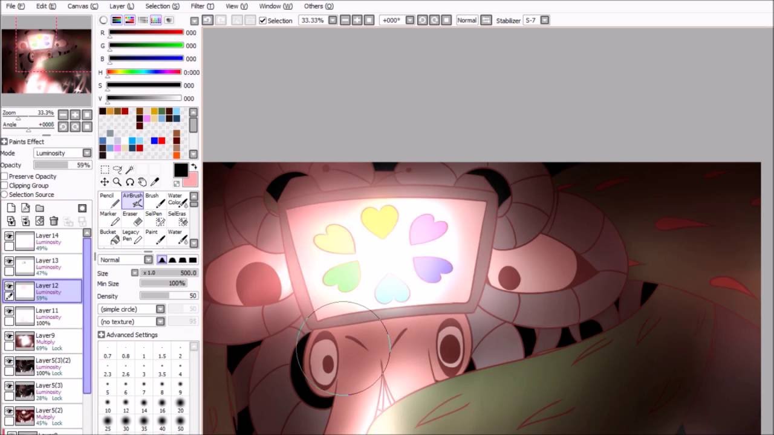Select the Legacy Pen tool
774x435 pixels.
coord(132,236)
